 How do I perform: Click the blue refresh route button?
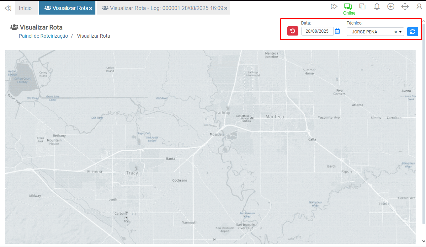(412, 32)
